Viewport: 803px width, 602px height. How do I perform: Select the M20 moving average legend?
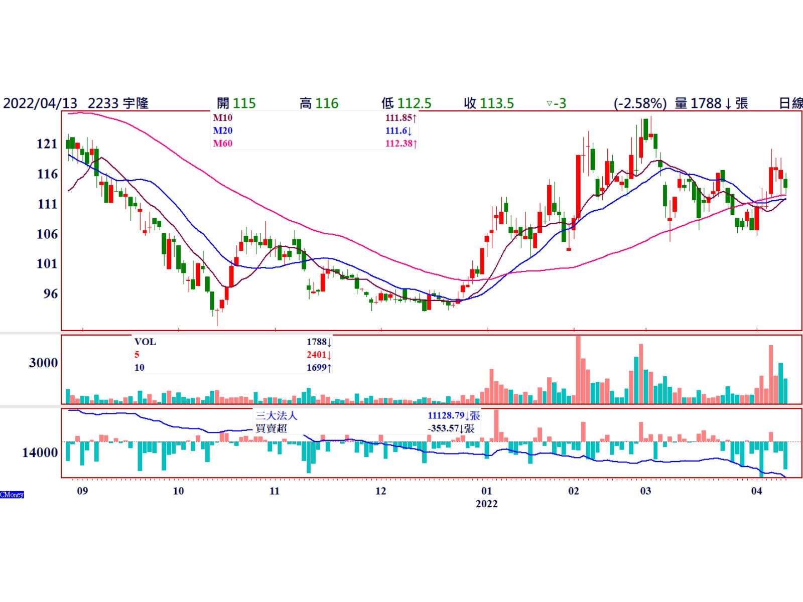tap(223, 130)
